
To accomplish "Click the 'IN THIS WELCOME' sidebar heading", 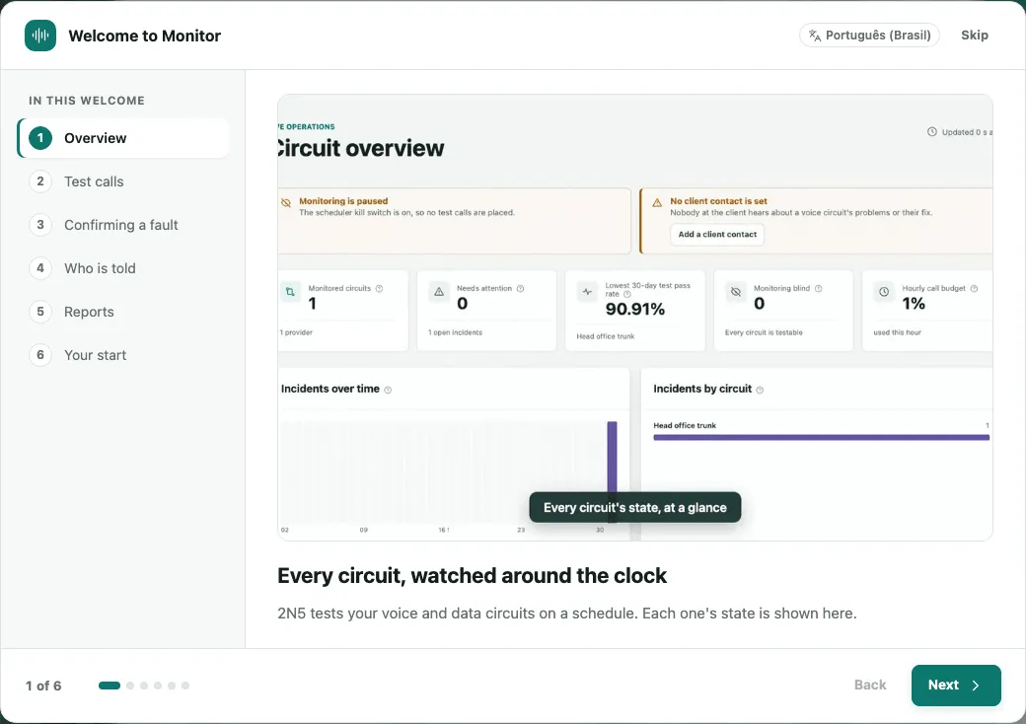I will coord(87,100).
